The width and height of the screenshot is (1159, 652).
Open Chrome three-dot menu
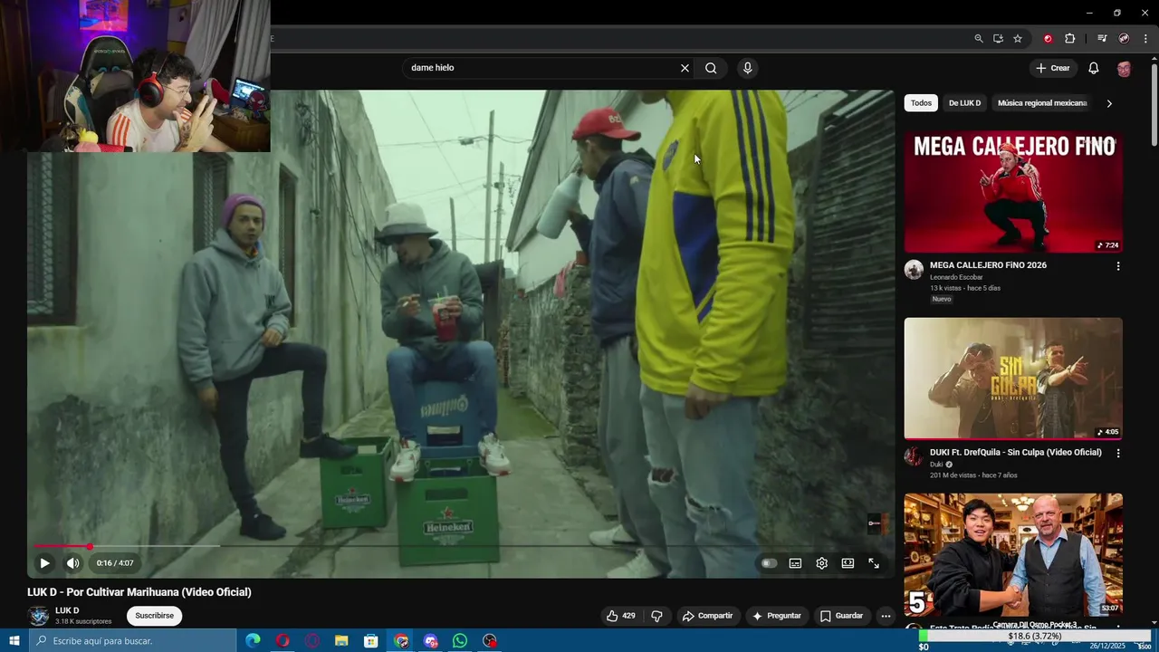[1145, 38]
